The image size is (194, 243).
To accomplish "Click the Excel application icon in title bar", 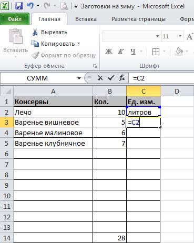I will 5,6.
